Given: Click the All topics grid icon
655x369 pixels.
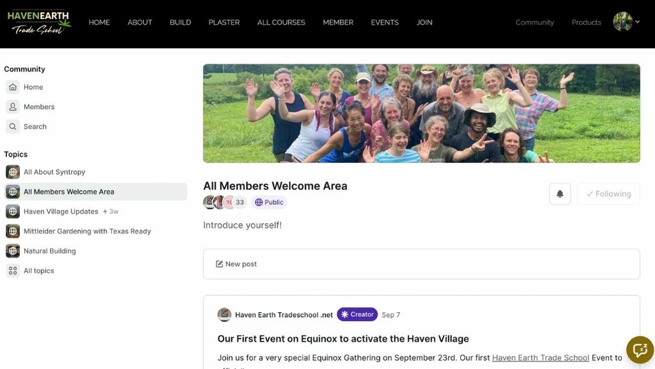Looking at the screenshot, I should click(x=13, y=271).
